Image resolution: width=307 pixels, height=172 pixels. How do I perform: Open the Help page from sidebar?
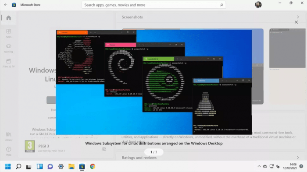8,151
